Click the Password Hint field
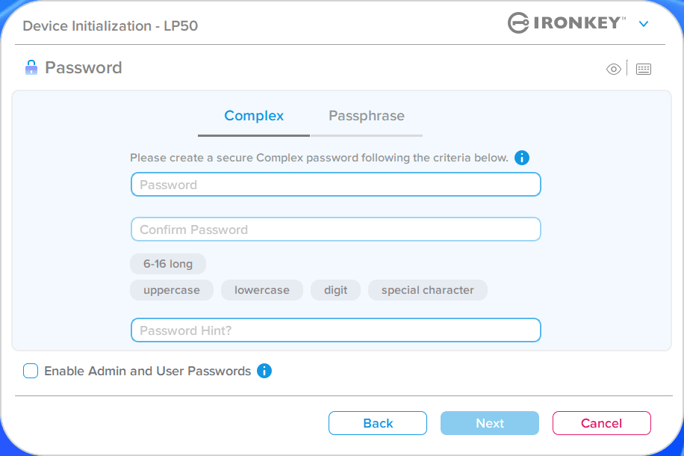This screenshot has width=684, height=456. coord(335,330)
